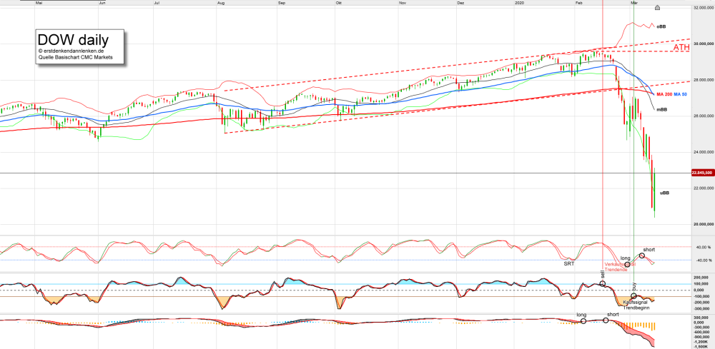This screenshot has height=349, width=715.
Task: Click the Jun month label on the time axis
Action: [102, 3]
